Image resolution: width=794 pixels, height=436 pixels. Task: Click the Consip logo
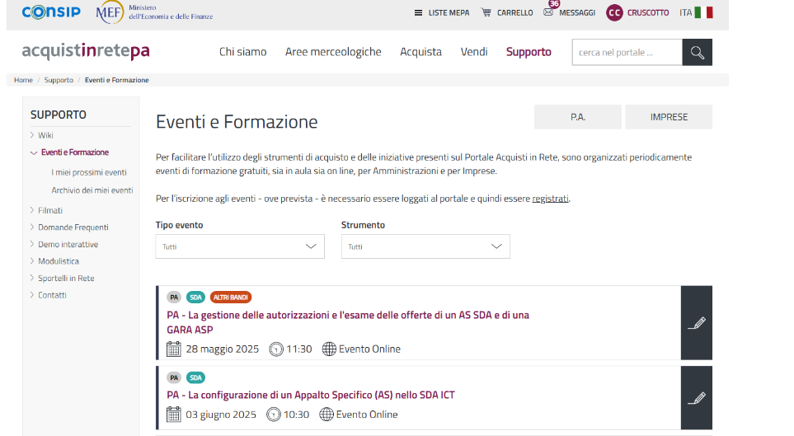click(x=51, y=12)
